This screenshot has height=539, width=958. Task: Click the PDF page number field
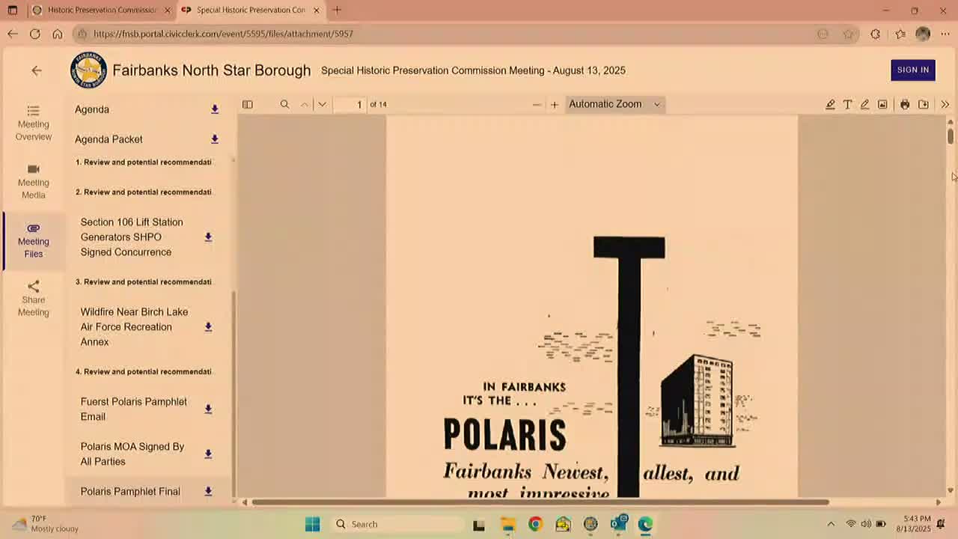pyautogui.click(x=350, y=104)
